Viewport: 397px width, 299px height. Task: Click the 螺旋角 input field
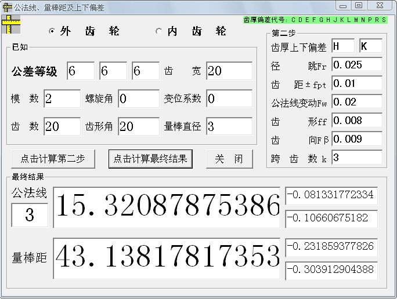click(x=139, y=99)
